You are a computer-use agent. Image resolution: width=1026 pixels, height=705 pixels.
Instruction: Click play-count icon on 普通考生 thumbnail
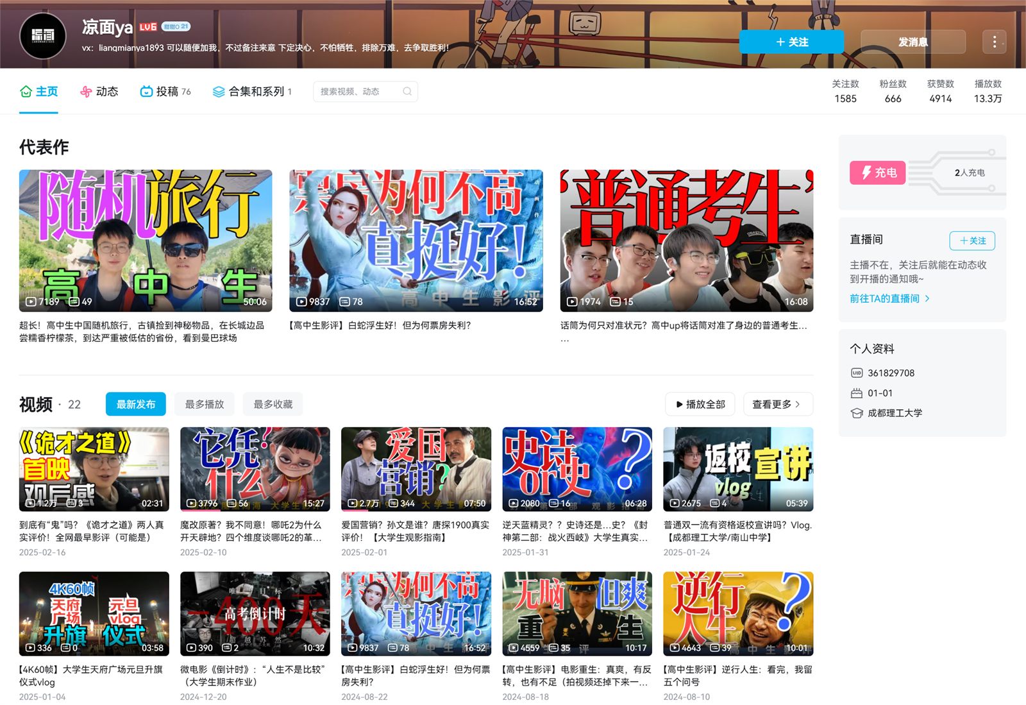(x=572, y=302)
